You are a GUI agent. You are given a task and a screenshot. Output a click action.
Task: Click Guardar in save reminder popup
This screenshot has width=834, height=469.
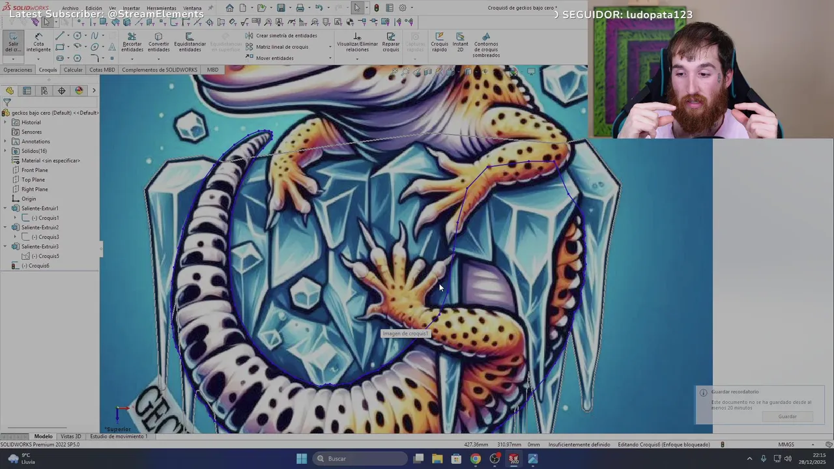tap(787, 416)
